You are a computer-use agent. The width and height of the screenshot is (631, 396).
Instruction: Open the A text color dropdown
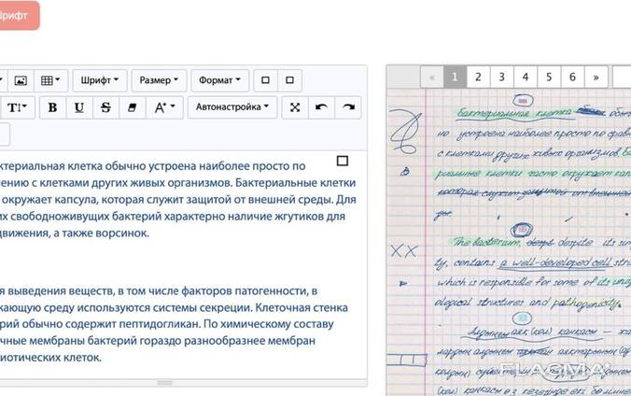(x=164, y=107)
